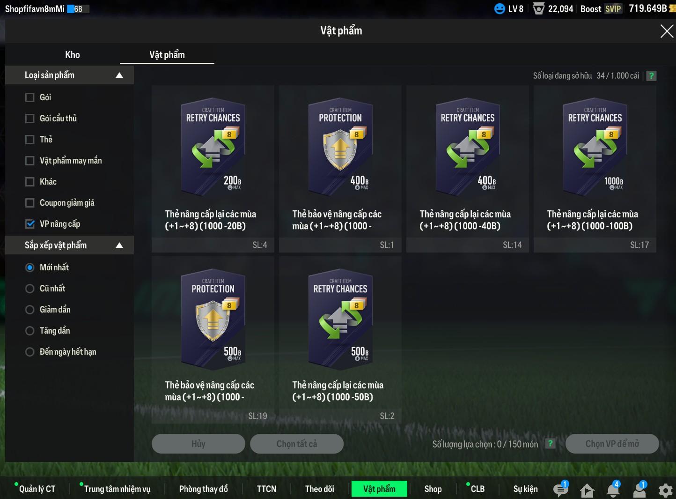
Task: Select the Cũ nhất sort option
Action: pyautogui.click(x=30, y=289)
